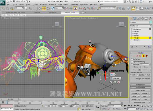Open the Material Editor icon
This screenshot has height=111, width=153.
147,8
